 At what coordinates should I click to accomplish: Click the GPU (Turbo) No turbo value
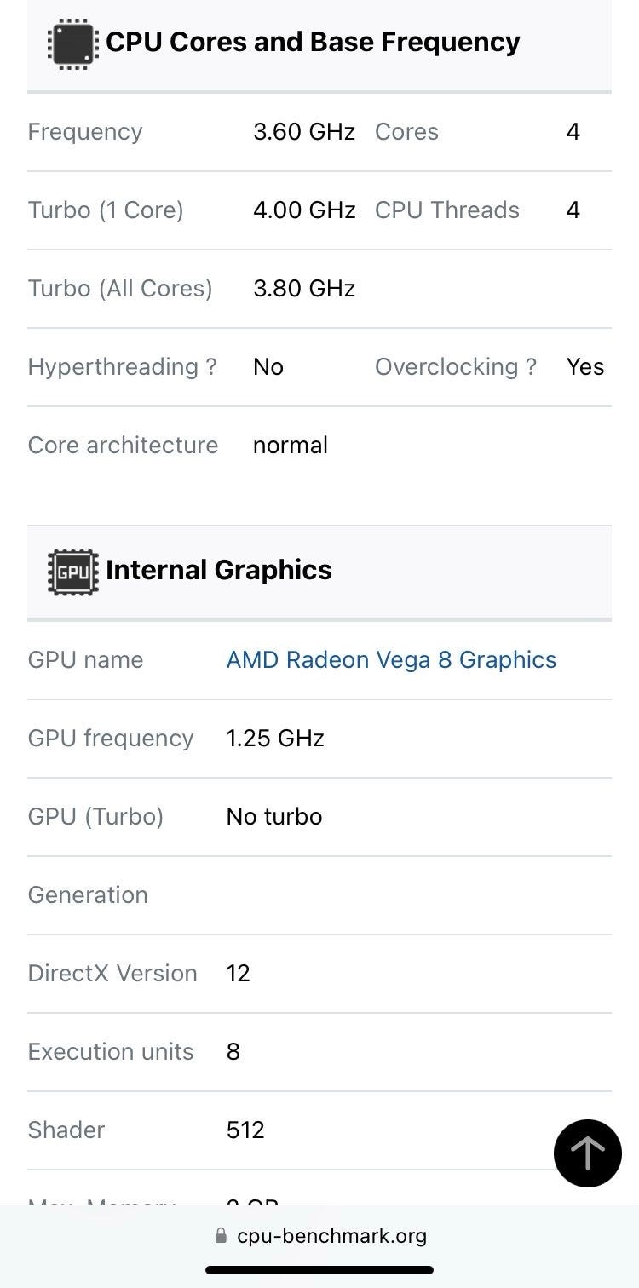point(274,817)
